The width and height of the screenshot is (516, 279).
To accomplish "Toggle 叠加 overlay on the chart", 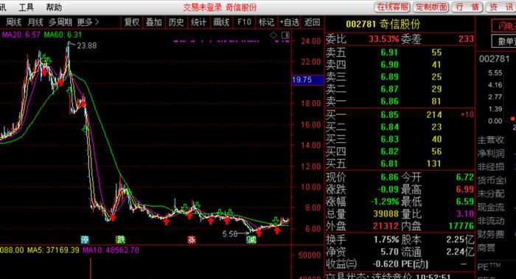I will (153, 22).
